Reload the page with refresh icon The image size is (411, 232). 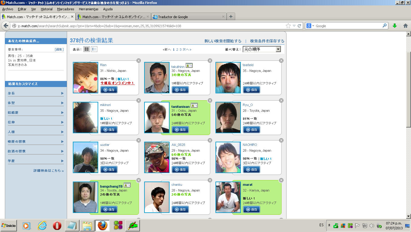tap(299, 26)
